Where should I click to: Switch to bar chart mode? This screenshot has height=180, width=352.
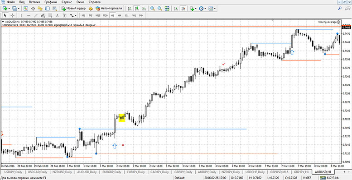[x=130, y=9]
